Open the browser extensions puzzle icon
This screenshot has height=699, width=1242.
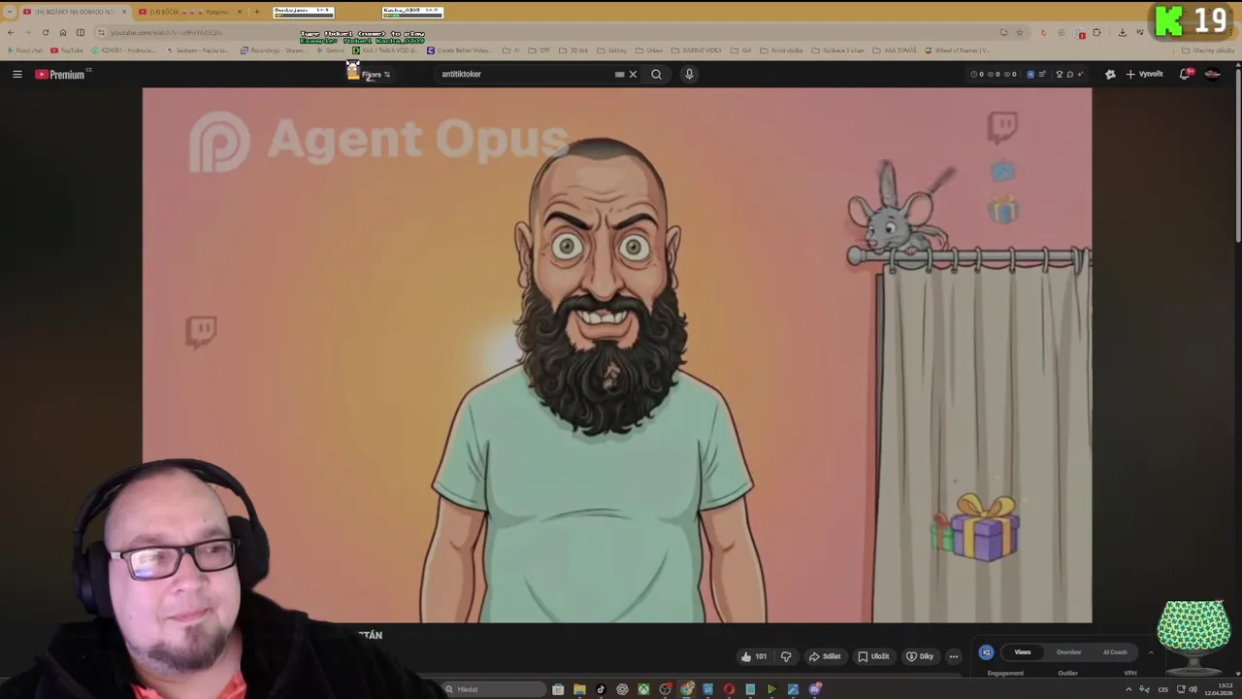(x=1096, y=32)
